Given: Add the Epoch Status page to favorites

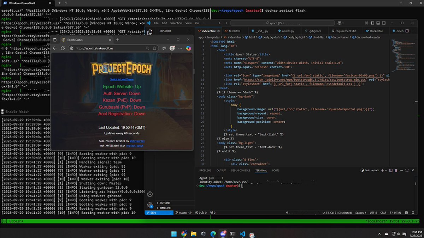Looking at the screenshot, I should coord(154,48).
